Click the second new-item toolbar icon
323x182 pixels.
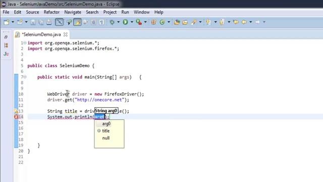[x=20, y=22]
